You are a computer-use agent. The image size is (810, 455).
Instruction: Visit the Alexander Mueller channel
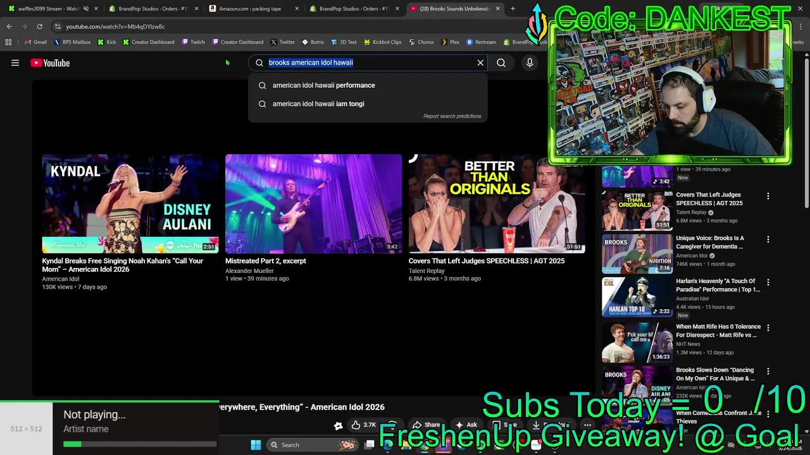click(x=249, y=271)
